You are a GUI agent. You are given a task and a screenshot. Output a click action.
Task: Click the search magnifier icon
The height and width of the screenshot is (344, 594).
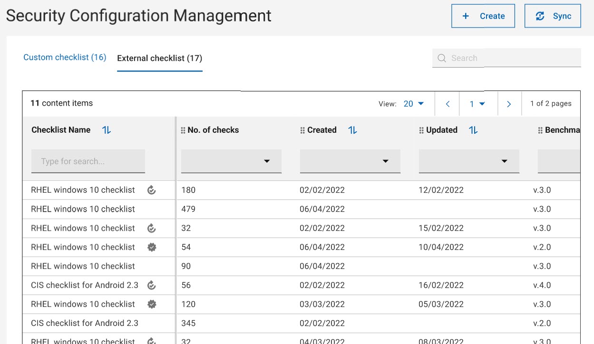coord(442,58)
